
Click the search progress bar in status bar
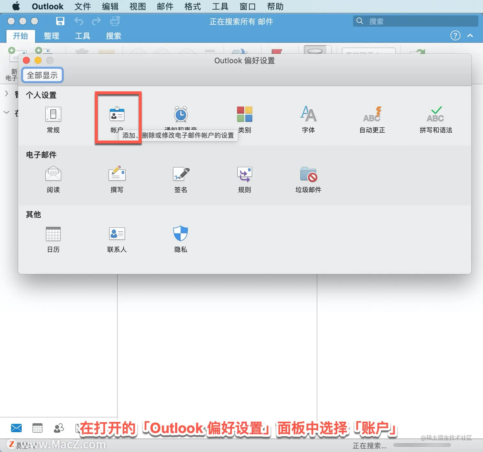click(x=422, y=445)
